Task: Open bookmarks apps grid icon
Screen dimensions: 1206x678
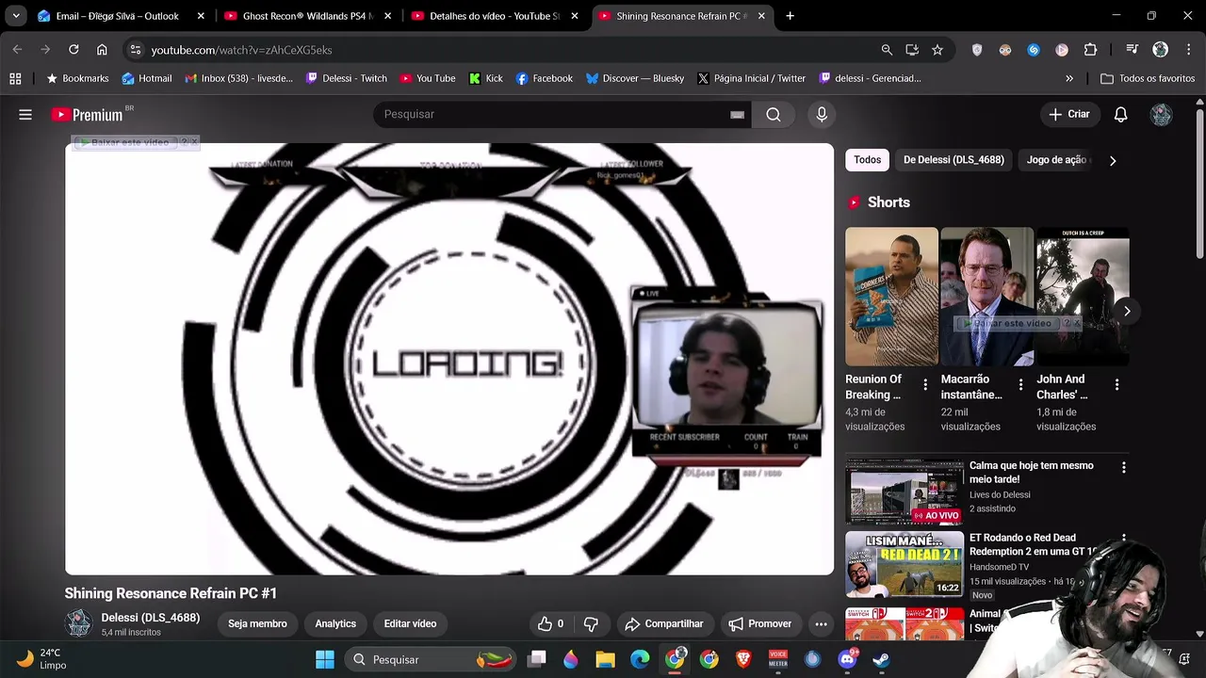Action: tap(15, 78)
